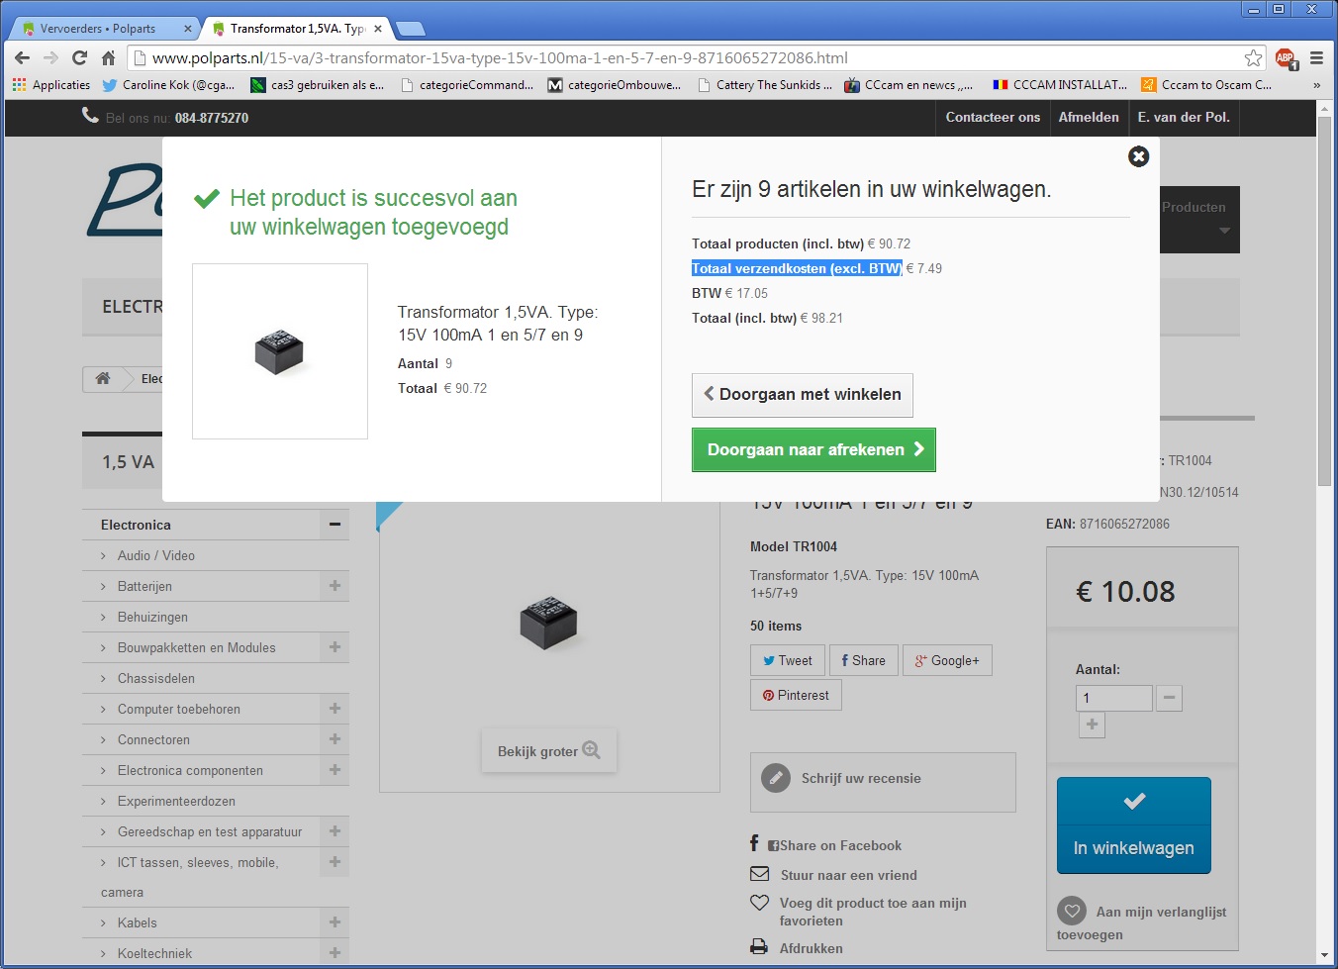Expand ICT tassen, sleeves category
Screen dimensions: 1338x969
pyautogui.click(x=334, y=862)
